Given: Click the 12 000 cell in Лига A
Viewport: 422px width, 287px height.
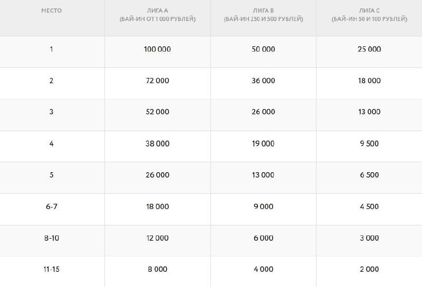Looking at the screenshot, I should click(157, 238).
